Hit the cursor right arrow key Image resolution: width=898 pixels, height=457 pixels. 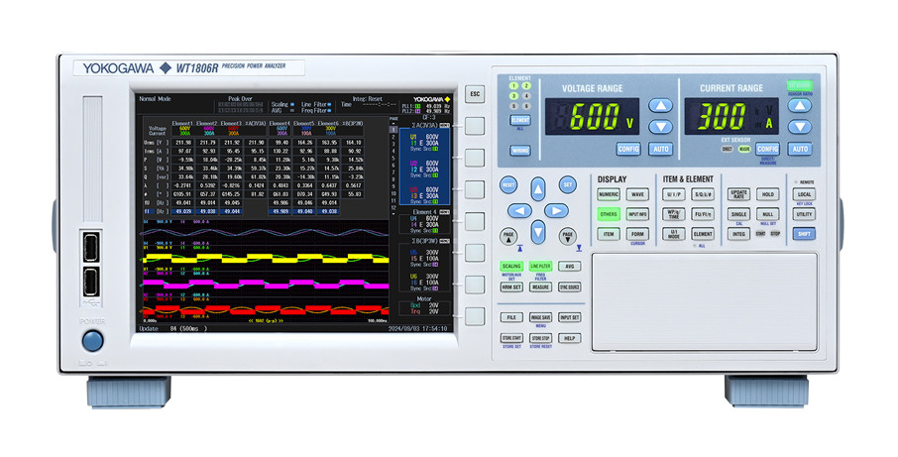(556, 211)
